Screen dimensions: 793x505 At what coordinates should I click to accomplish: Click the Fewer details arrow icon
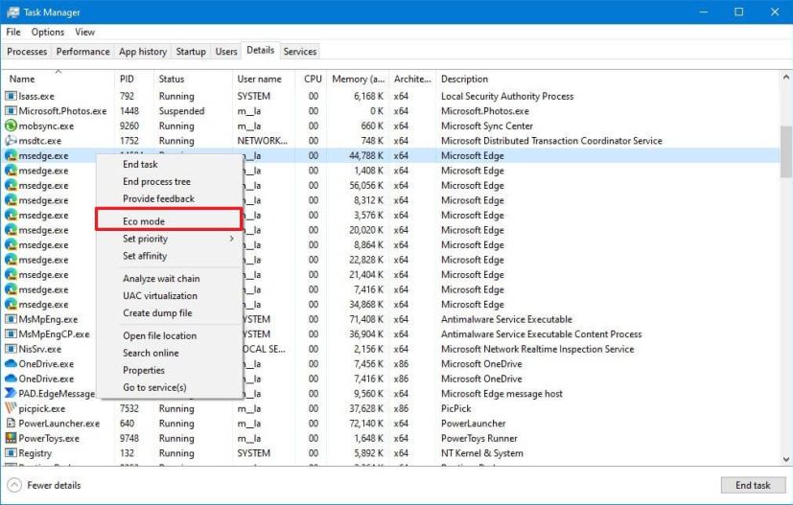14,485
